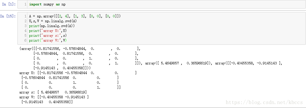Click the import numpy code cell
Screen dimensions: 306x108
(162, 4)
